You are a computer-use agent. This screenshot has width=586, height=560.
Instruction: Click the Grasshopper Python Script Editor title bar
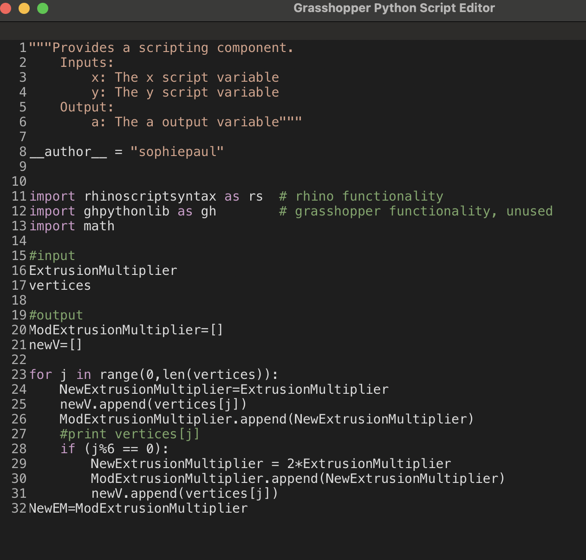[x=394, y=8]
